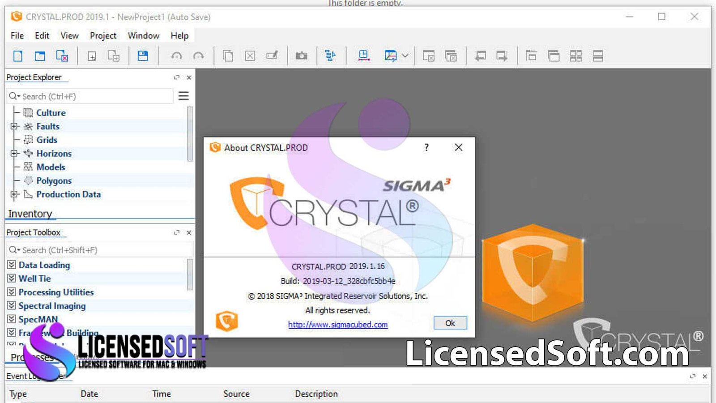Float the Event Log panel
The height and width of the screenshot is (403, 716).
(x=693, y=376)
